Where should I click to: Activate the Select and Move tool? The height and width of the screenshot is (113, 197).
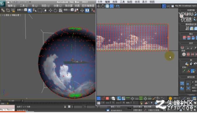51,11
